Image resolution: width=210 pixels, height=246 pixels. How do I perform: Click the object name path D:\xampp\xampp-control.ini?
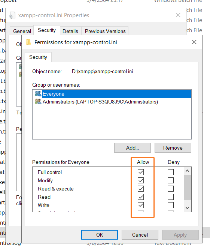[102, 71]
